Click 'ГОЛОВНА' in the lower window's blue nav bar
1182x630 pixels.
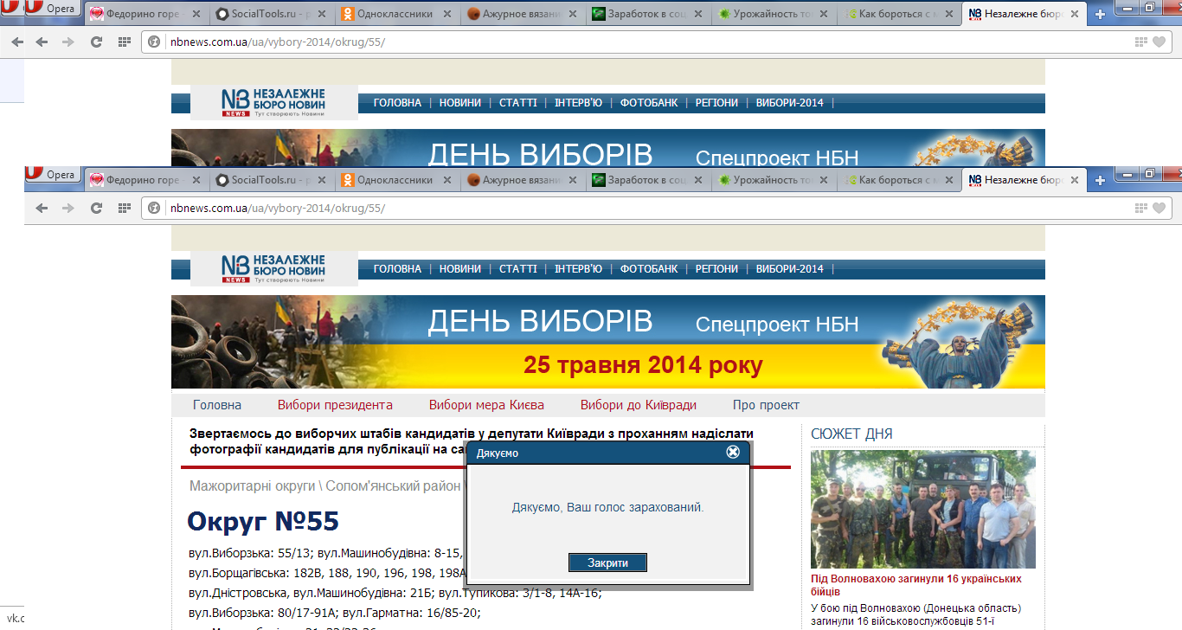(x=397, y=269)
